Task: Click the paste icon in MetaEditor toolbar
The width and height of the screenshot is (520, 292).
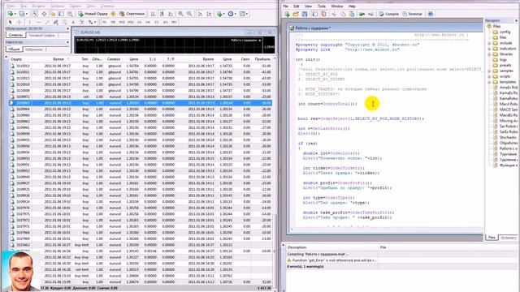Action: tap(352, 14)
